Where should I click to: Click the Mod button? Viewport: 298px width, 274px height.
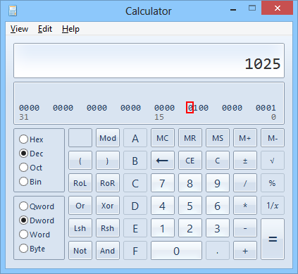[x=108, y=138]
